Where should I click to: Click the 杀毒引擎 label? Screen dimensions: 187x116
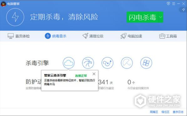(x=37, y=63)
